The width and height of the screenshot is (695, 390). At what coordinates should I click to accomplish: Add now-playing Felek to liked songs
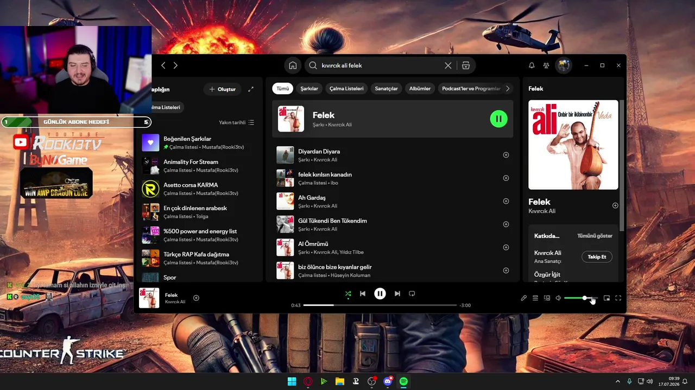point(196,298)
